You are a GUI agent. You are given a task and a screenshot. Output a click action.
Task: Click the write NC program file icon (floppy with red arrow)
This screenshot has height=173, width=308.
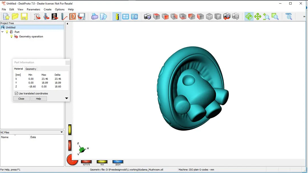click(x=81, y=17)
